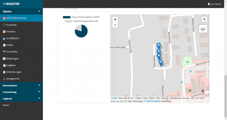Screen dimensions: 227x120
Task: Click the Eigentümergemeinschaft legend label
Action: 85,21
